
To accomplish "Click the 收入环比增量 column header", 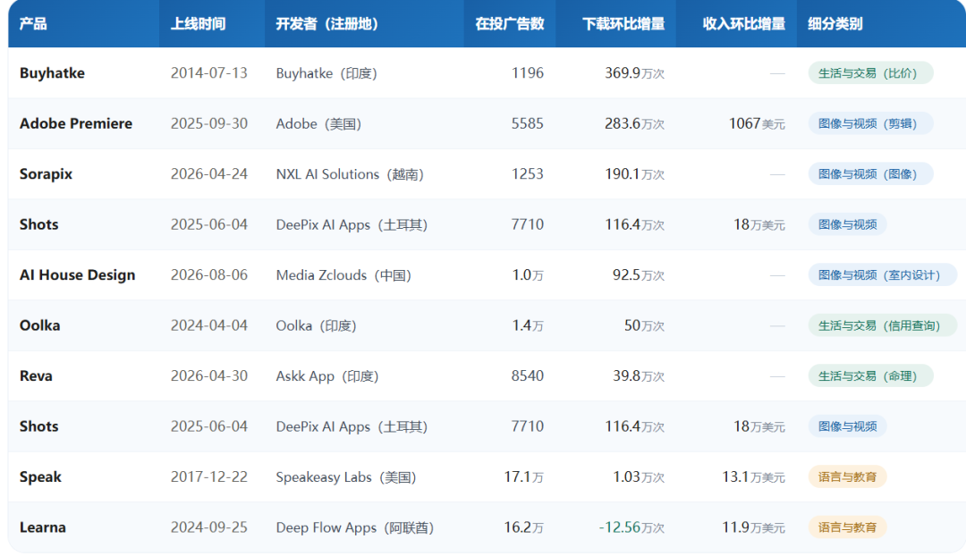I will coord(743,24).
